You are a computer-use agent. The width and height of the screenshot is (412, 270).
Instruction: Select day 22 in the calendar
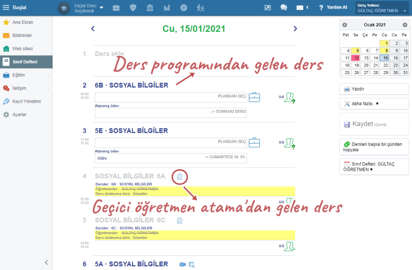tap(384, 65)
